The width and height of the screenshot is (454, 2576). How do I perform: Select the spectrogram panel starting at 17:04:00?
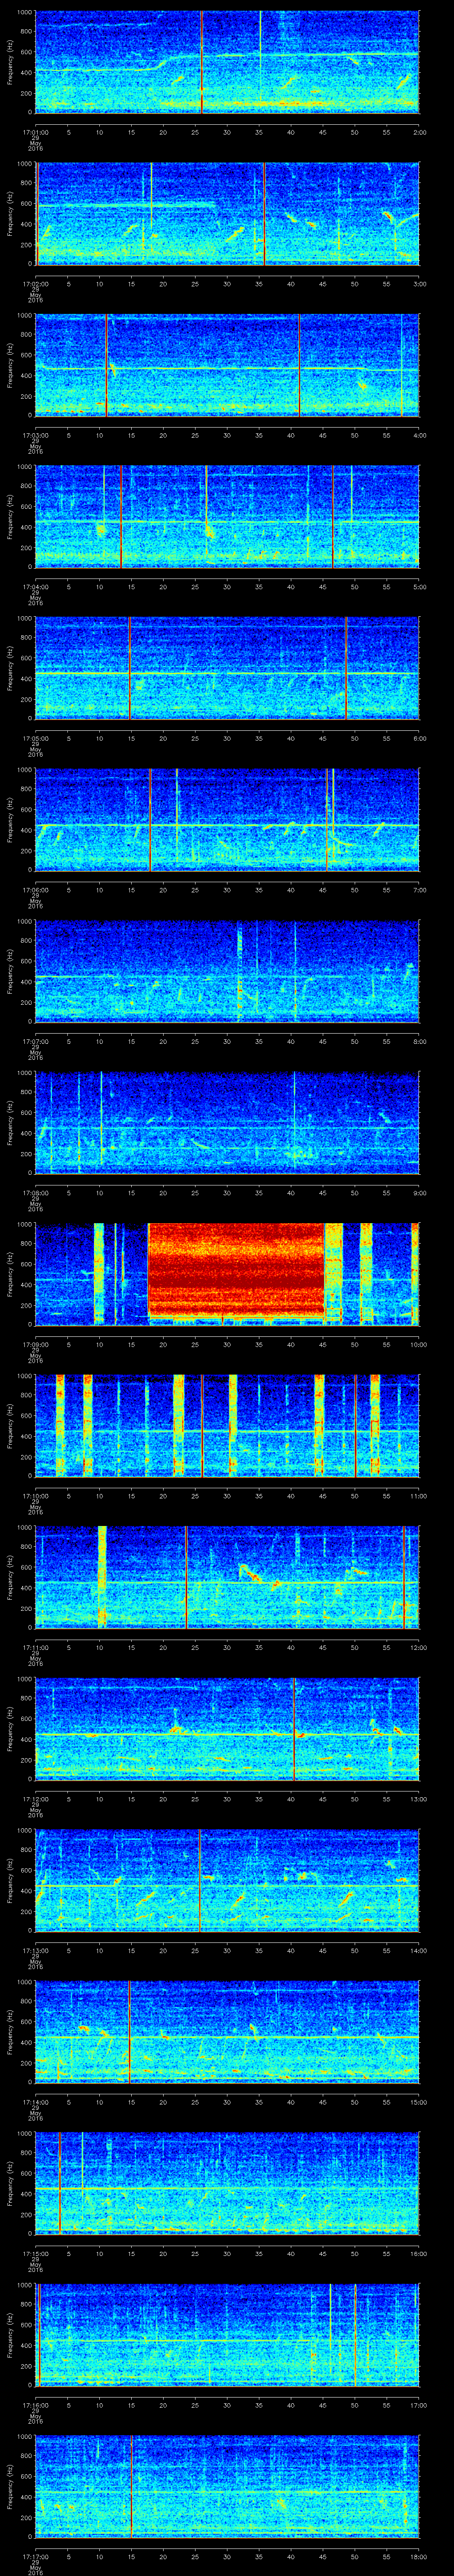[x=227, y=516]
